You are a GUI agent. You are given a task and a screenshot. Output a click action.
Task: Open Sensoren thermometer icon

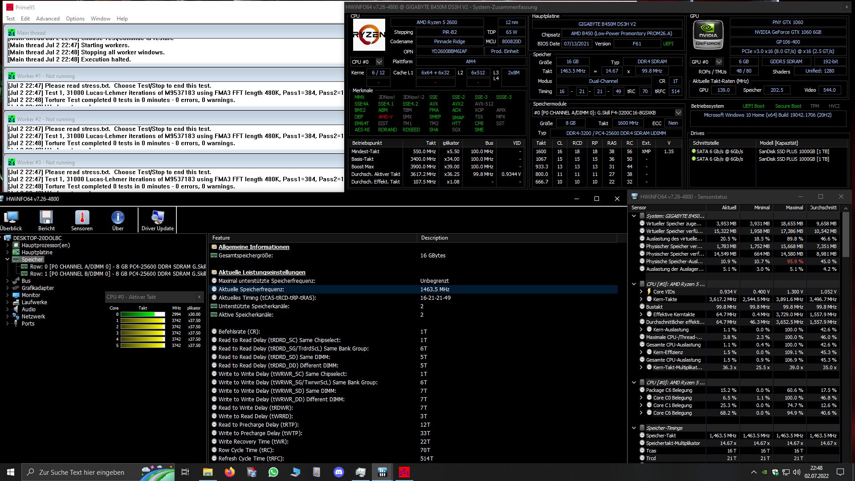pos(82,220)
